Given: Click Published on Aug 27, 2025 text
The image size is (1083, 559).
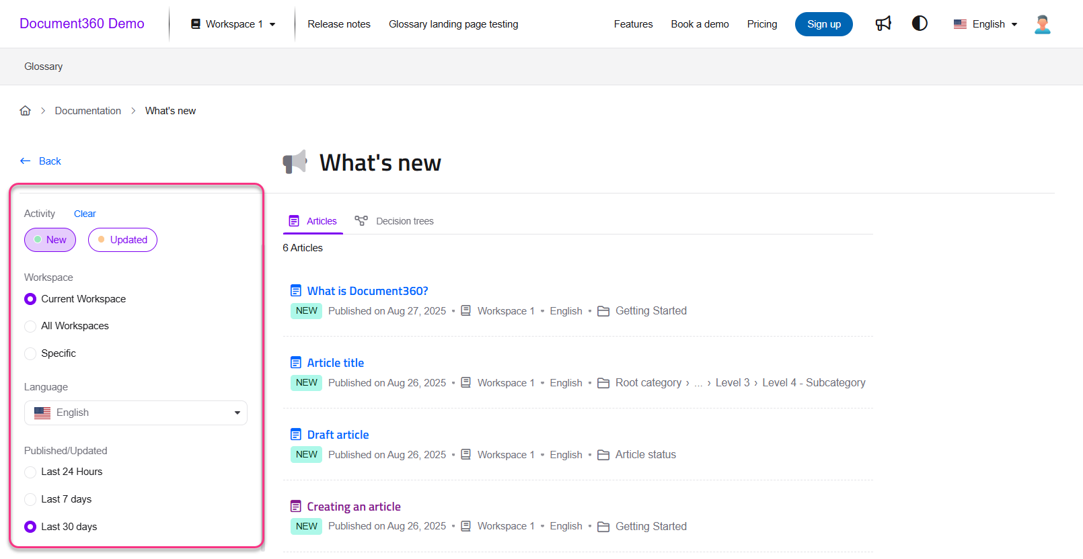Looking at the screenshot, I should (x=387, y=311).
